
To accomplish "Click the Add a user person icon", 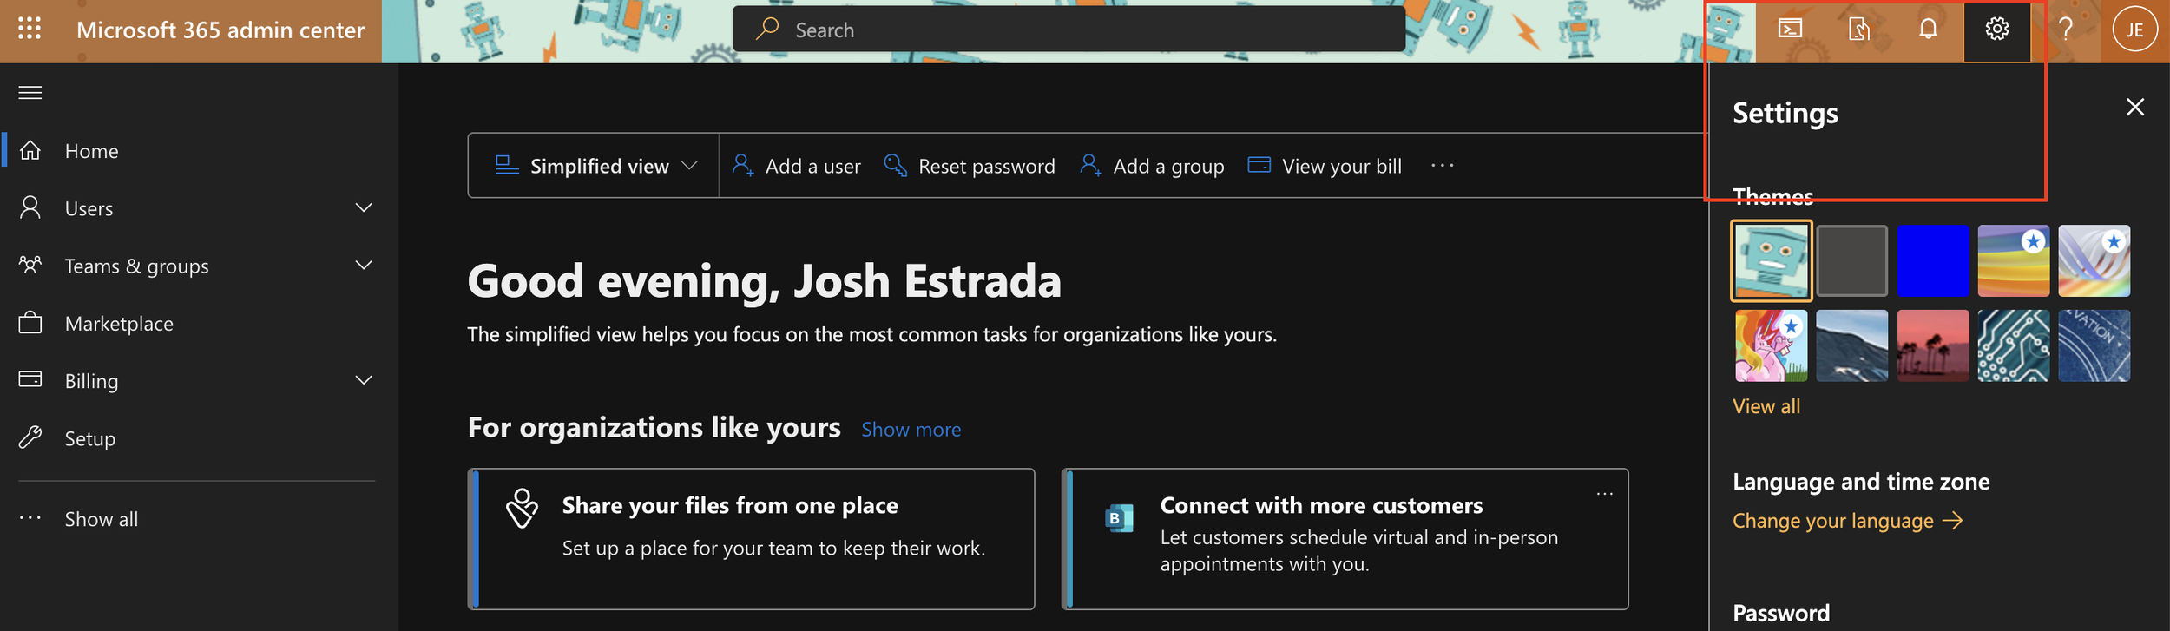I will [x=743, y=165].
